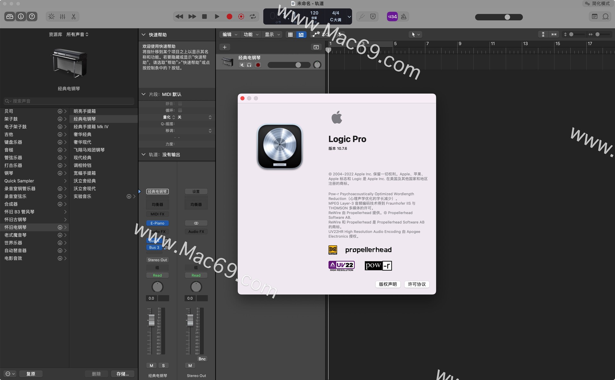This screenshot has height=380, width=615.
Task: Adjust the master volume slider
Action: point(499,17)
